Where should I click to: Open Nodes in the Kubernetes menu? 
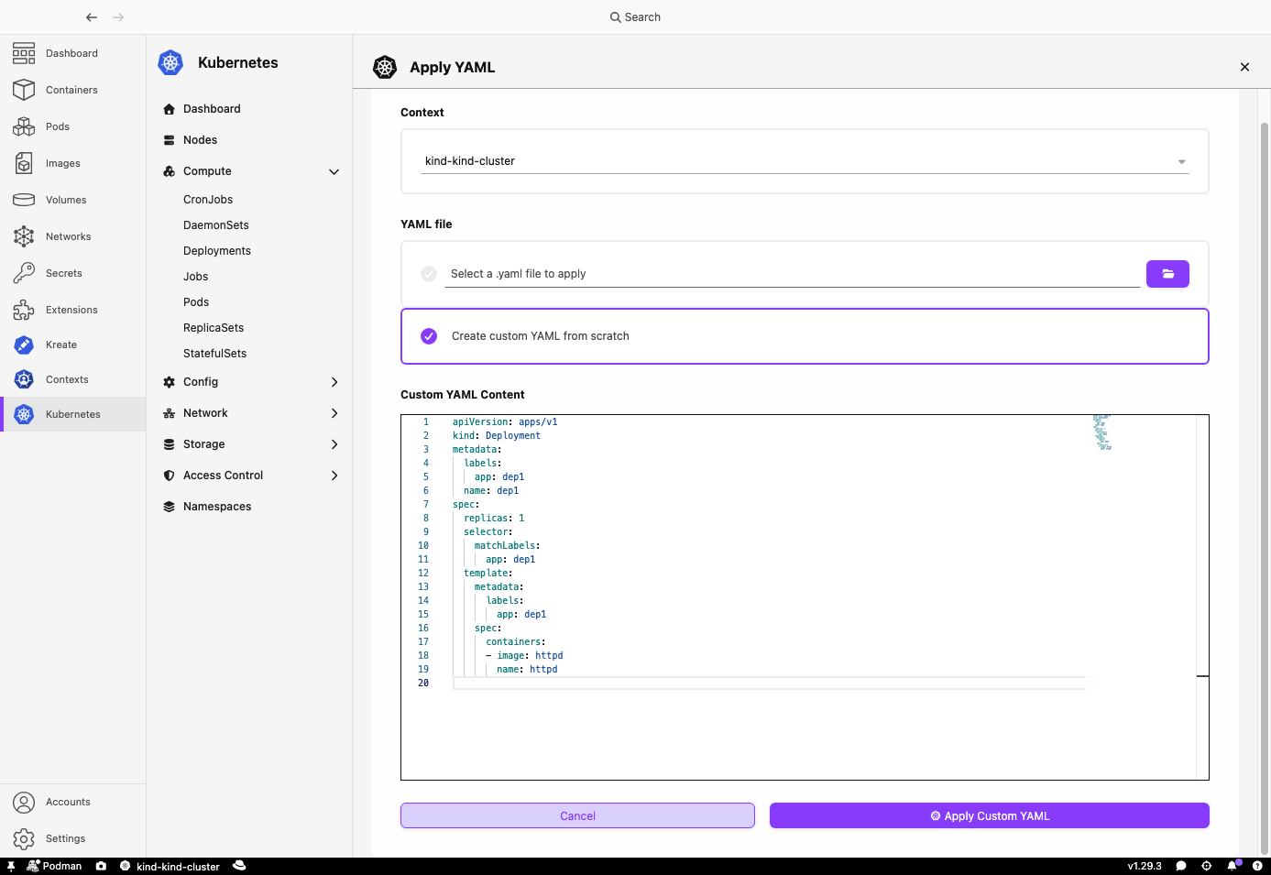tap(249, 140)
